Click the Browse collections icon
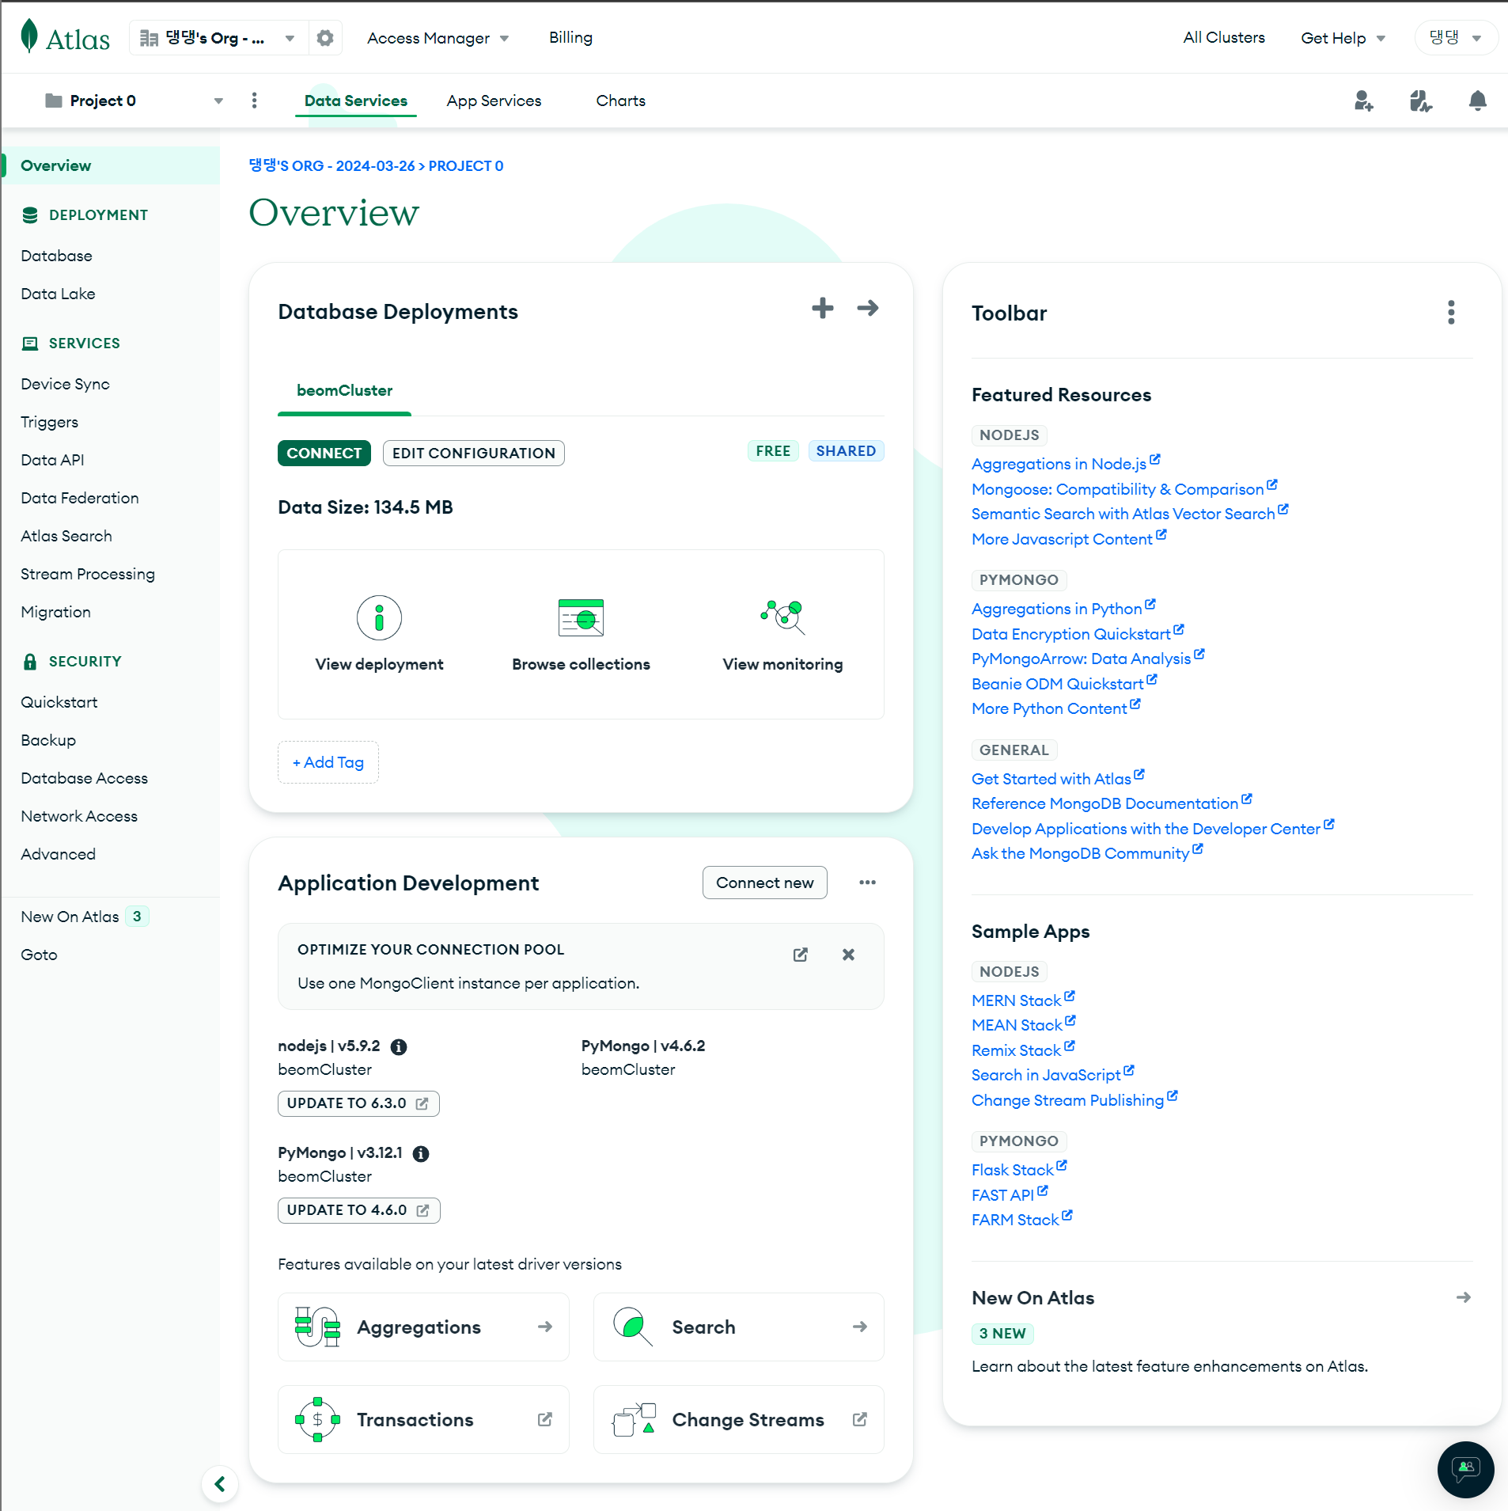This screenshot has width=1508, height=1511. click(x=581, y=617)
